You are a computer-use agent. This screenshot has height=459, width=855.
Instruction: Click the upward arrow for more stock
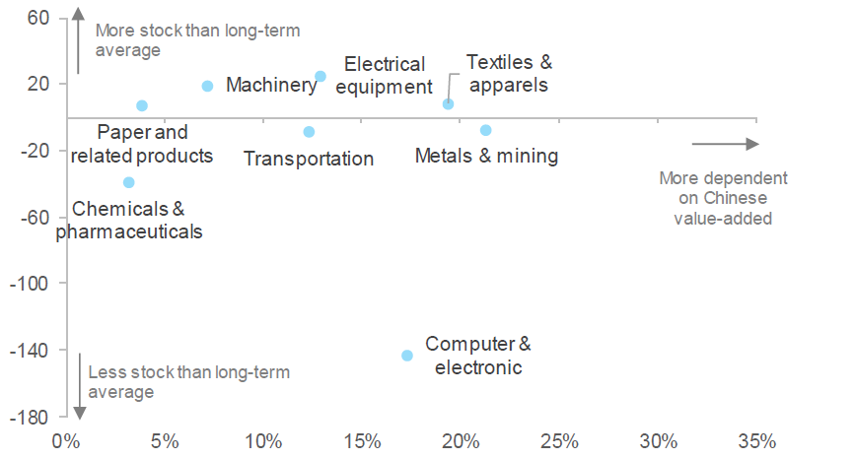click(79, 40)
